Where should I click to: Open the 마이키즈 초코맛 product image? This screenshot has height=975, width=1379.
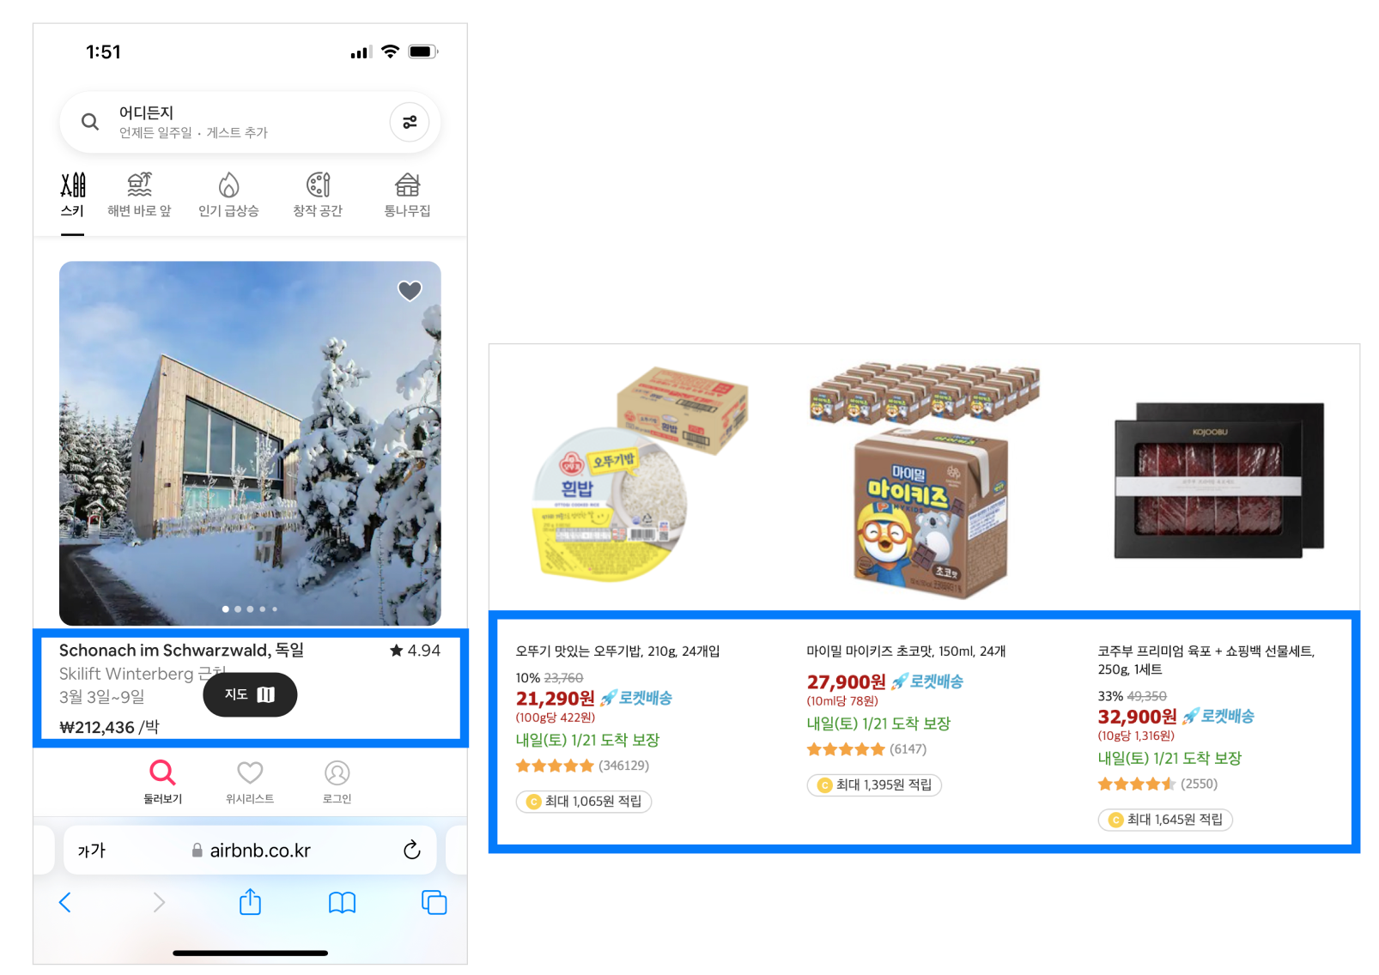[x=925, y=479]
